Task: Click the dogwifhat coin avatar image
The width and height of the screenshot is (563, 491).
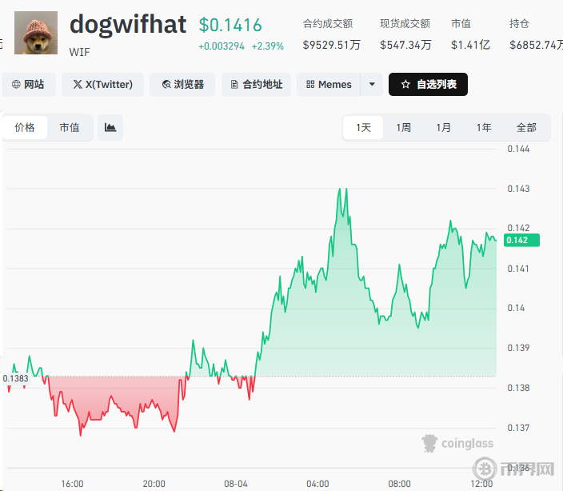Action: tap(36, 33)
